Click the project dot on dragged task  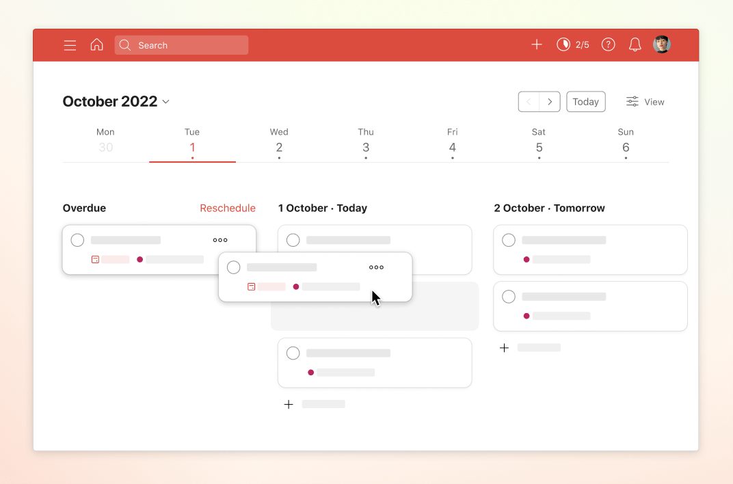point(296,286)
